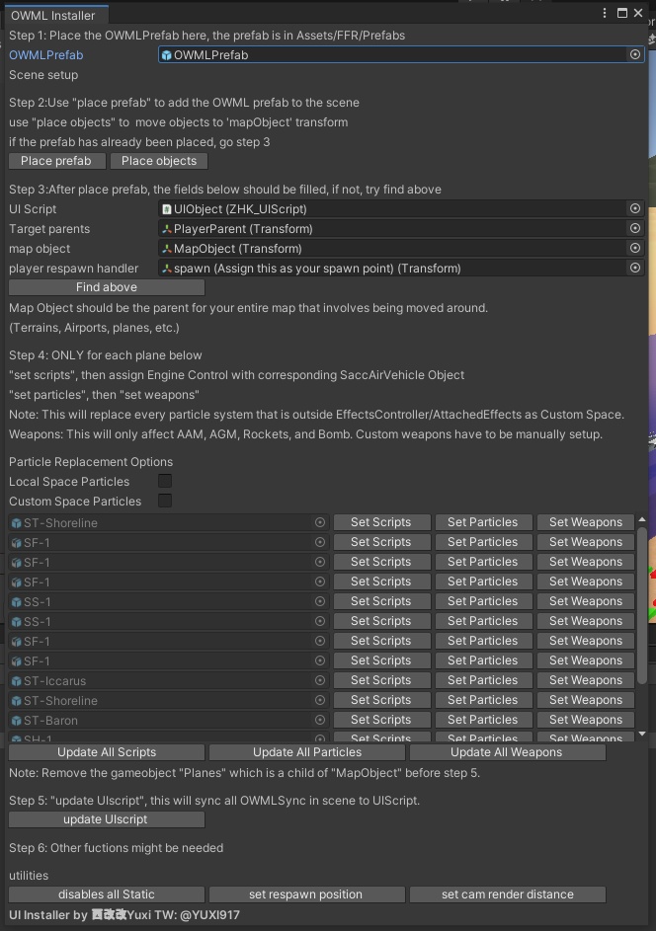Image resolution: width=656 pixels, height=931 pixels.
Task: Set Scripts for ST-Shoreline row beneath ST-Iccarus
Action: pyautogui.click(x=381, y=700)
